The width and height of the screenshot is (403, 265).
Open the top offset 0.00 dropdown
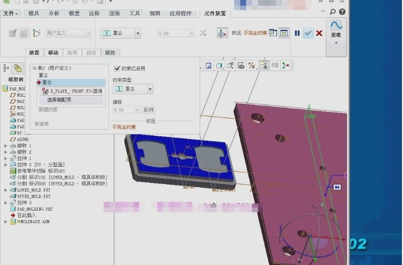coord(191,33)
